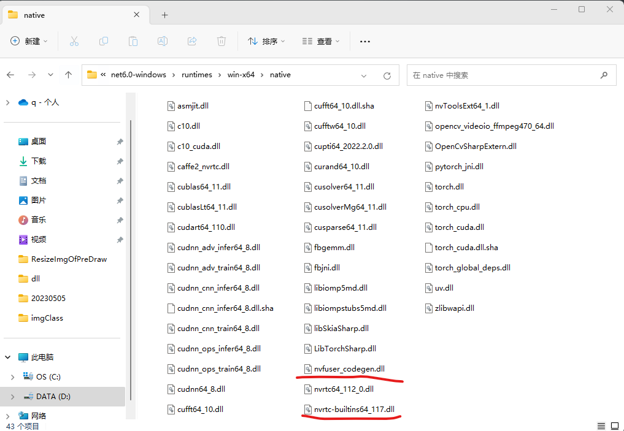Click the Back navigation arrow
This screenshot has height=431, width=624.
[10, 74]
